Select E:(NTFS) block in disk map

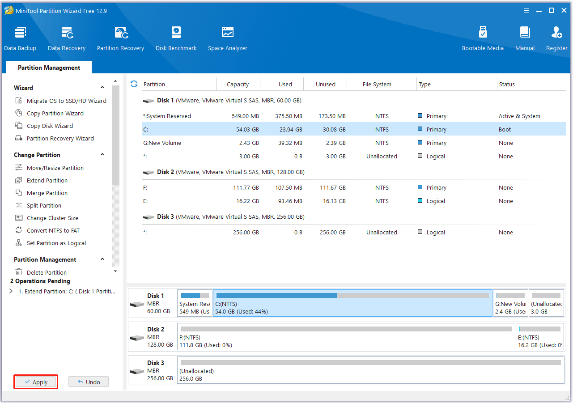[x=540, y=336]
